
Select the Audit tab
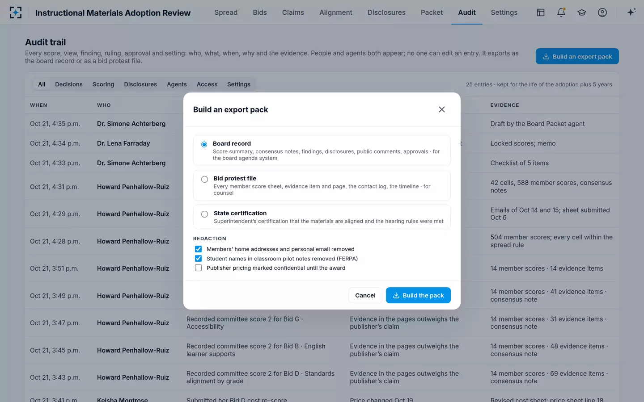pyautogui.click(x=467, y=13)
